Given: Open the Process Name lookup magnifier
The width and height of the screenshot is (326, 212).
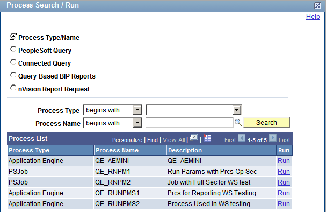Looking at the screenshot, I should (x=238, y=123).
